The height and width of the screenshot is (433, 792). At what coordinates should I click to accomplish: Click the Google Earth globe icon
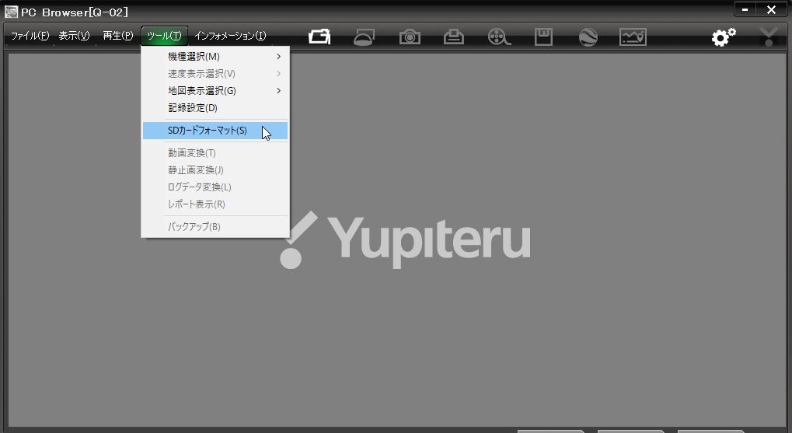click(588, 37)
